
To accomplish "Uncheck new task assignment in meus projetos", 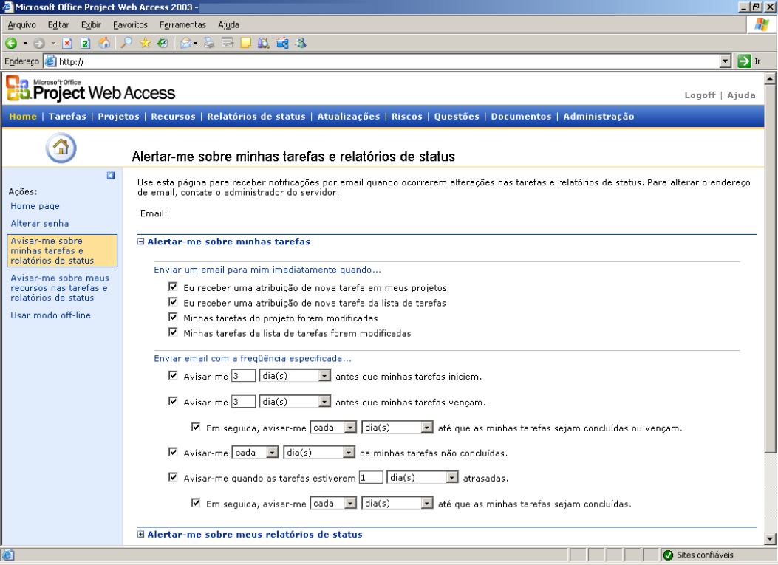I will pyautogui.click(x=173, y=287).
